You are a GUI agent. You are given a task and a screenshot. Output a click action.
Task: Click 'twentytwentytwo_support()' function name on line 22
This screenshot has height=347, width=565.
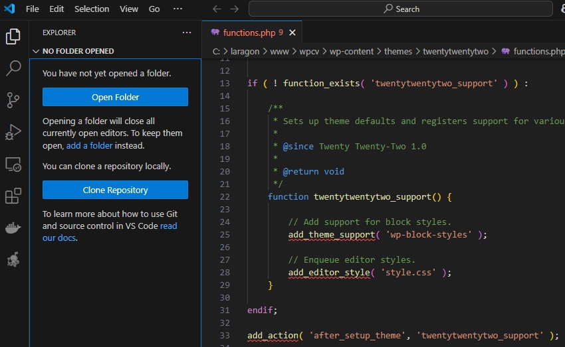click(x=378, y=196)
